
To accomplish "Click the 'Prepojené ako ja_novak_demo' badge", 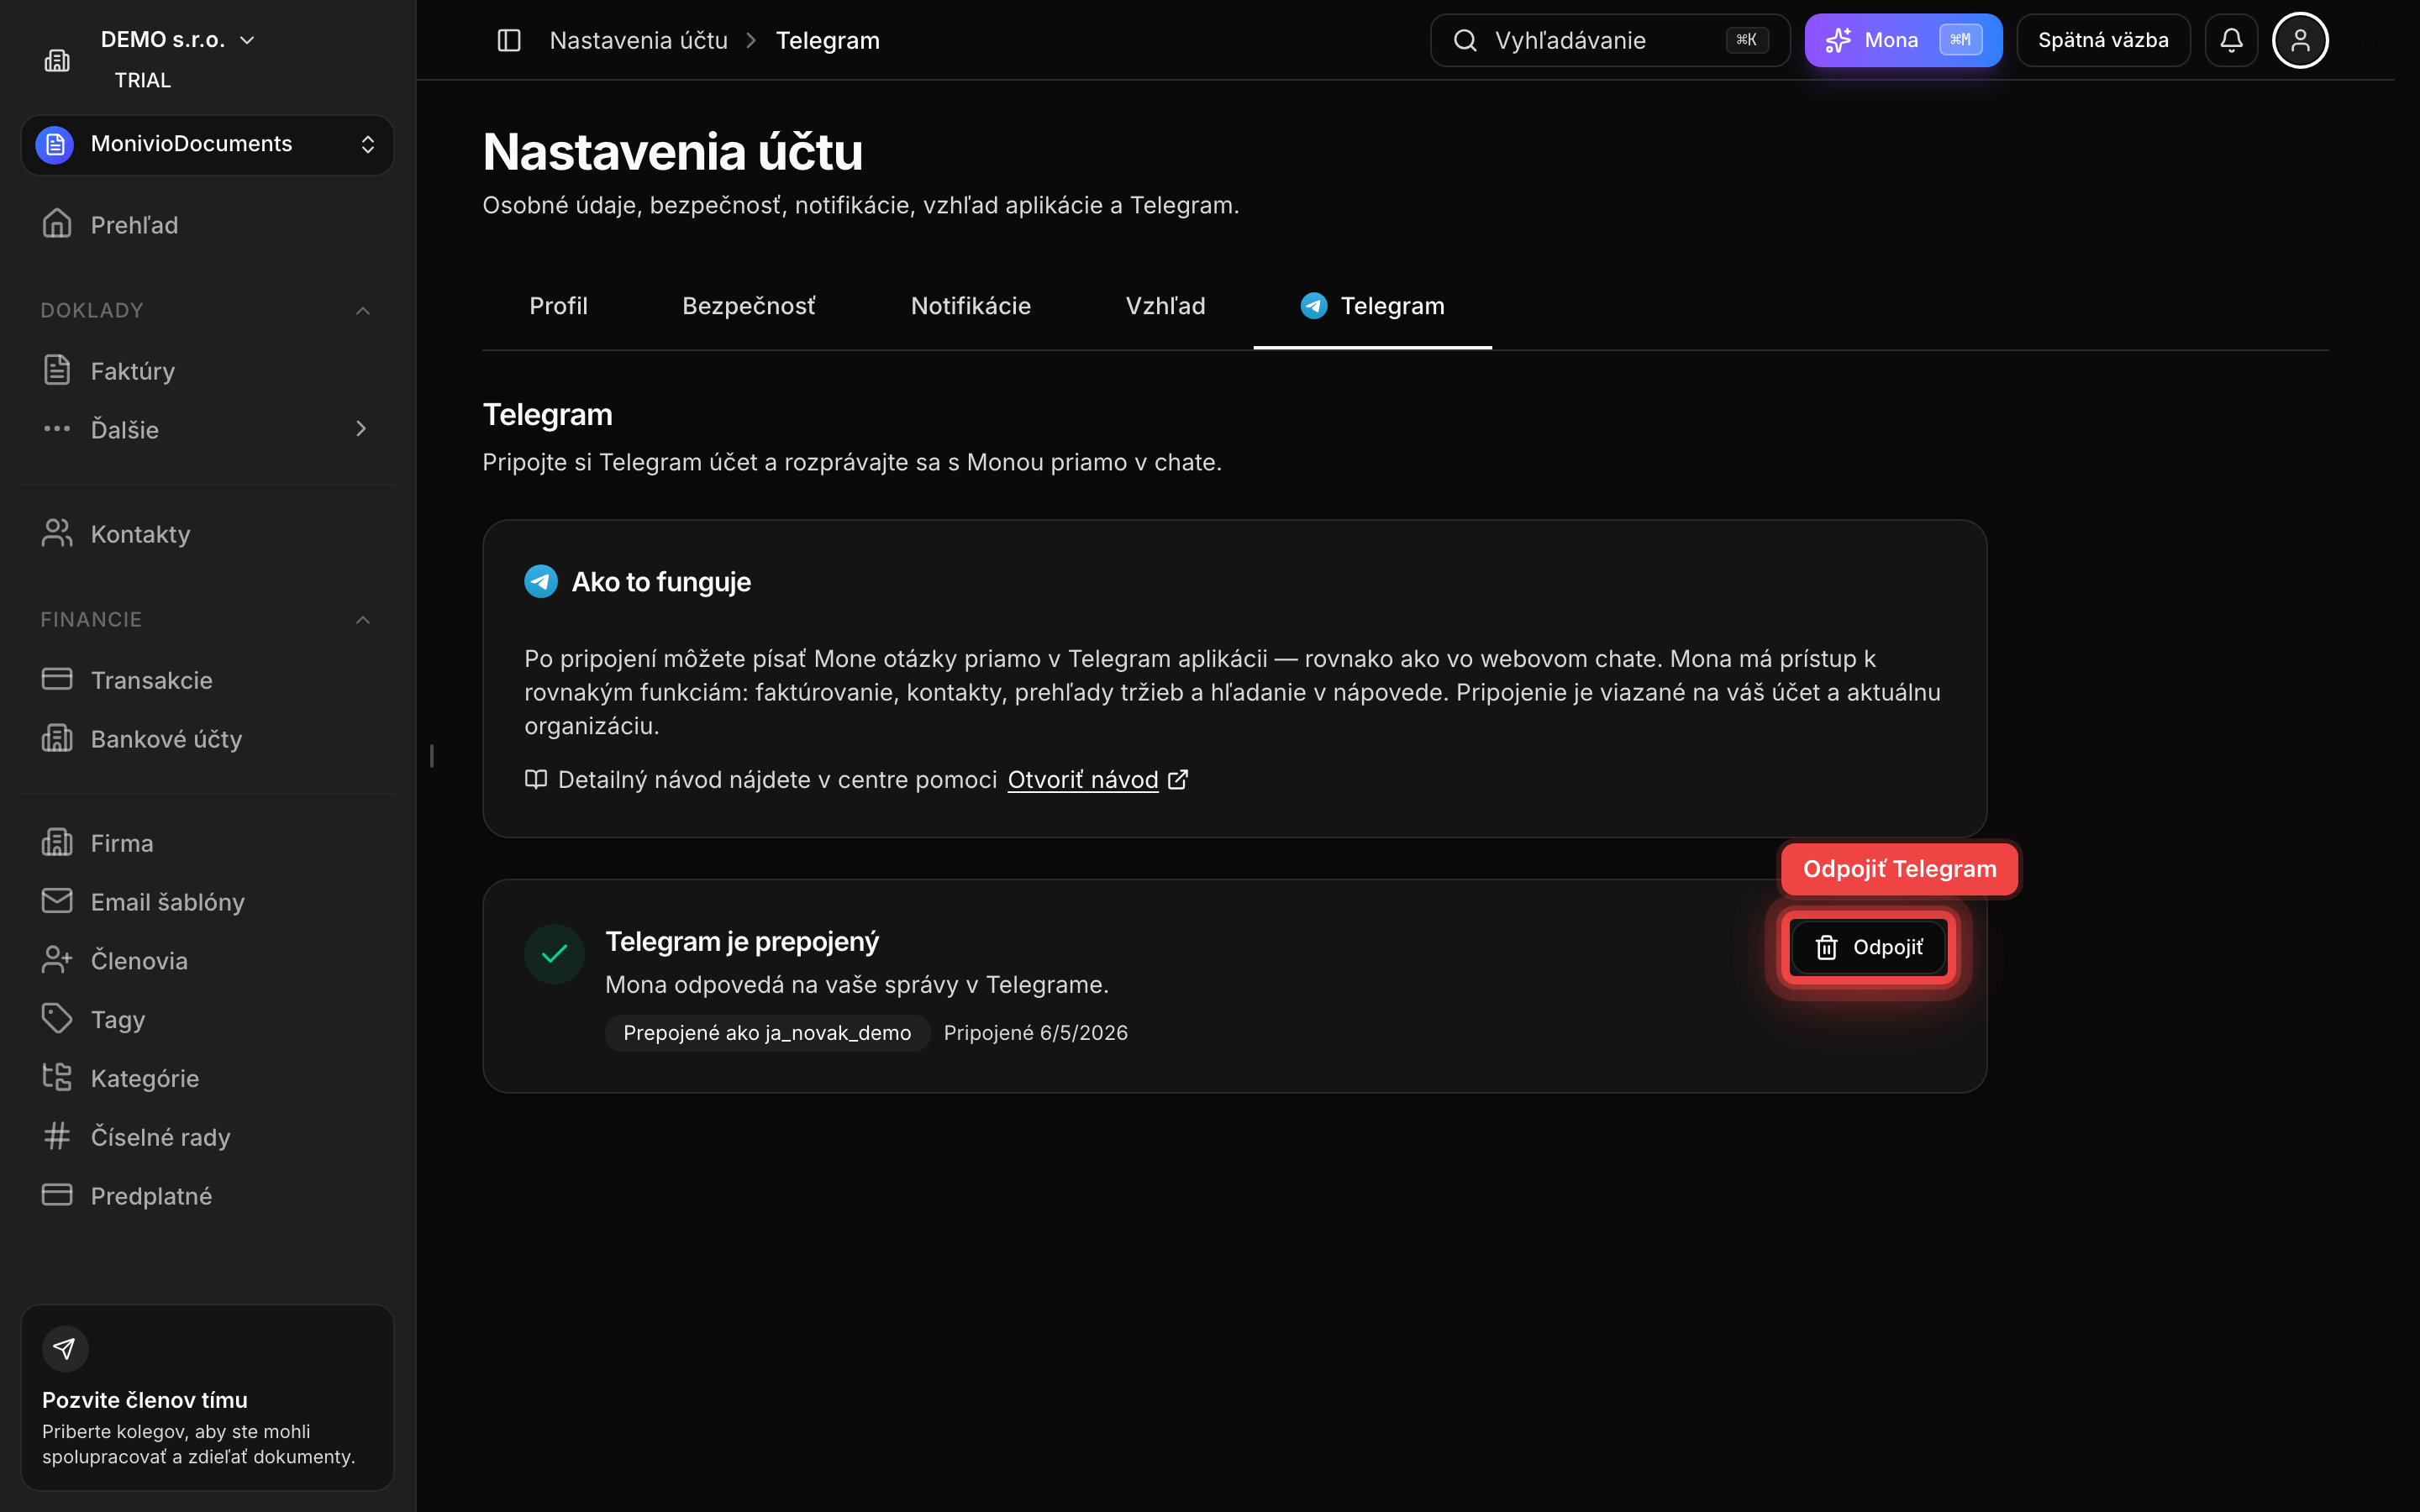I will [767, 1033].
